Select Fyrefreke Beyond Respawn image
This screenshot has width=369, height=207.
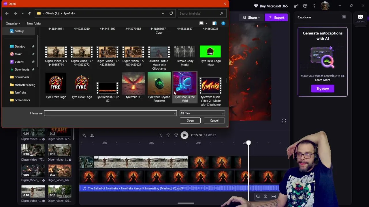pos(159,87)
